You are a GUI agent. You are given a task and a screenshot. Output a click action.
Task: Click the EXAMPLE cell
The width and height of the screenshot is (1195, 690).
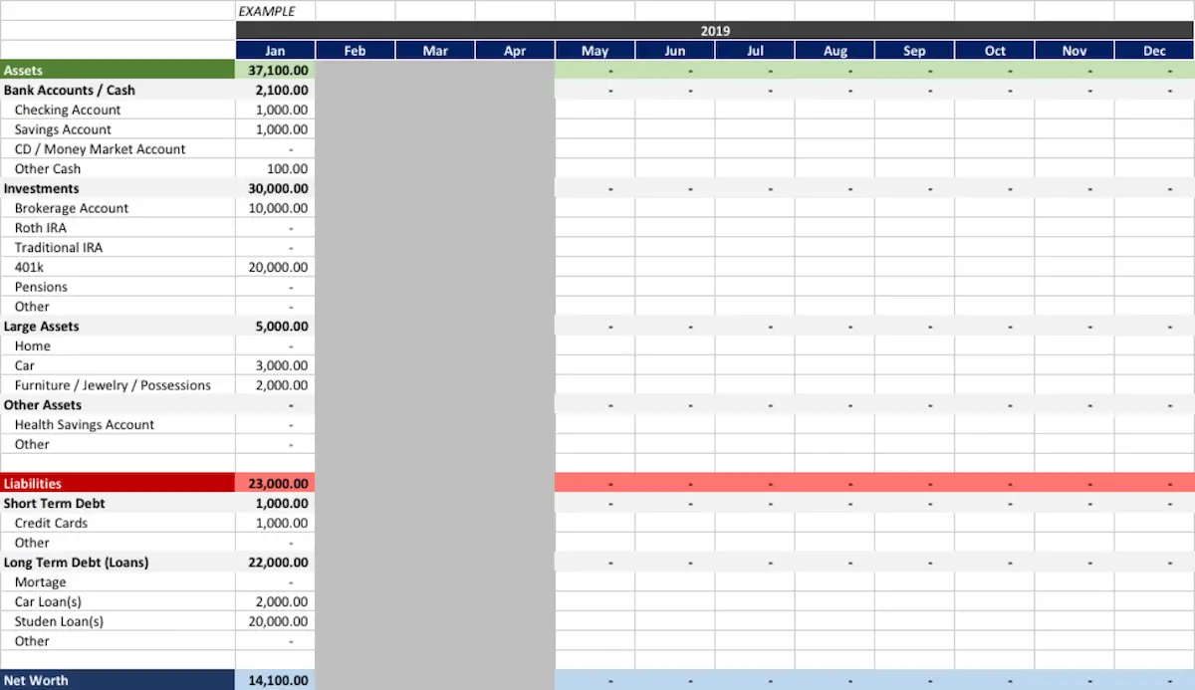[x=276, y=11]
